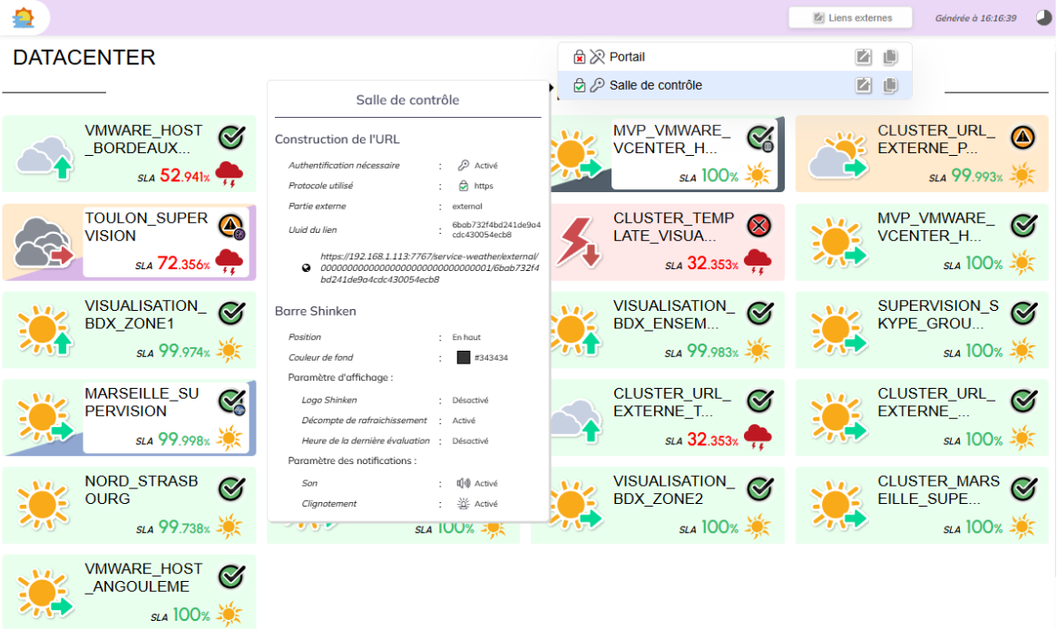Click the warning status icon on CLUSTER_URL_EXTERNE_P
This screenshot has height=629, width=1057.
(1023, 137)
